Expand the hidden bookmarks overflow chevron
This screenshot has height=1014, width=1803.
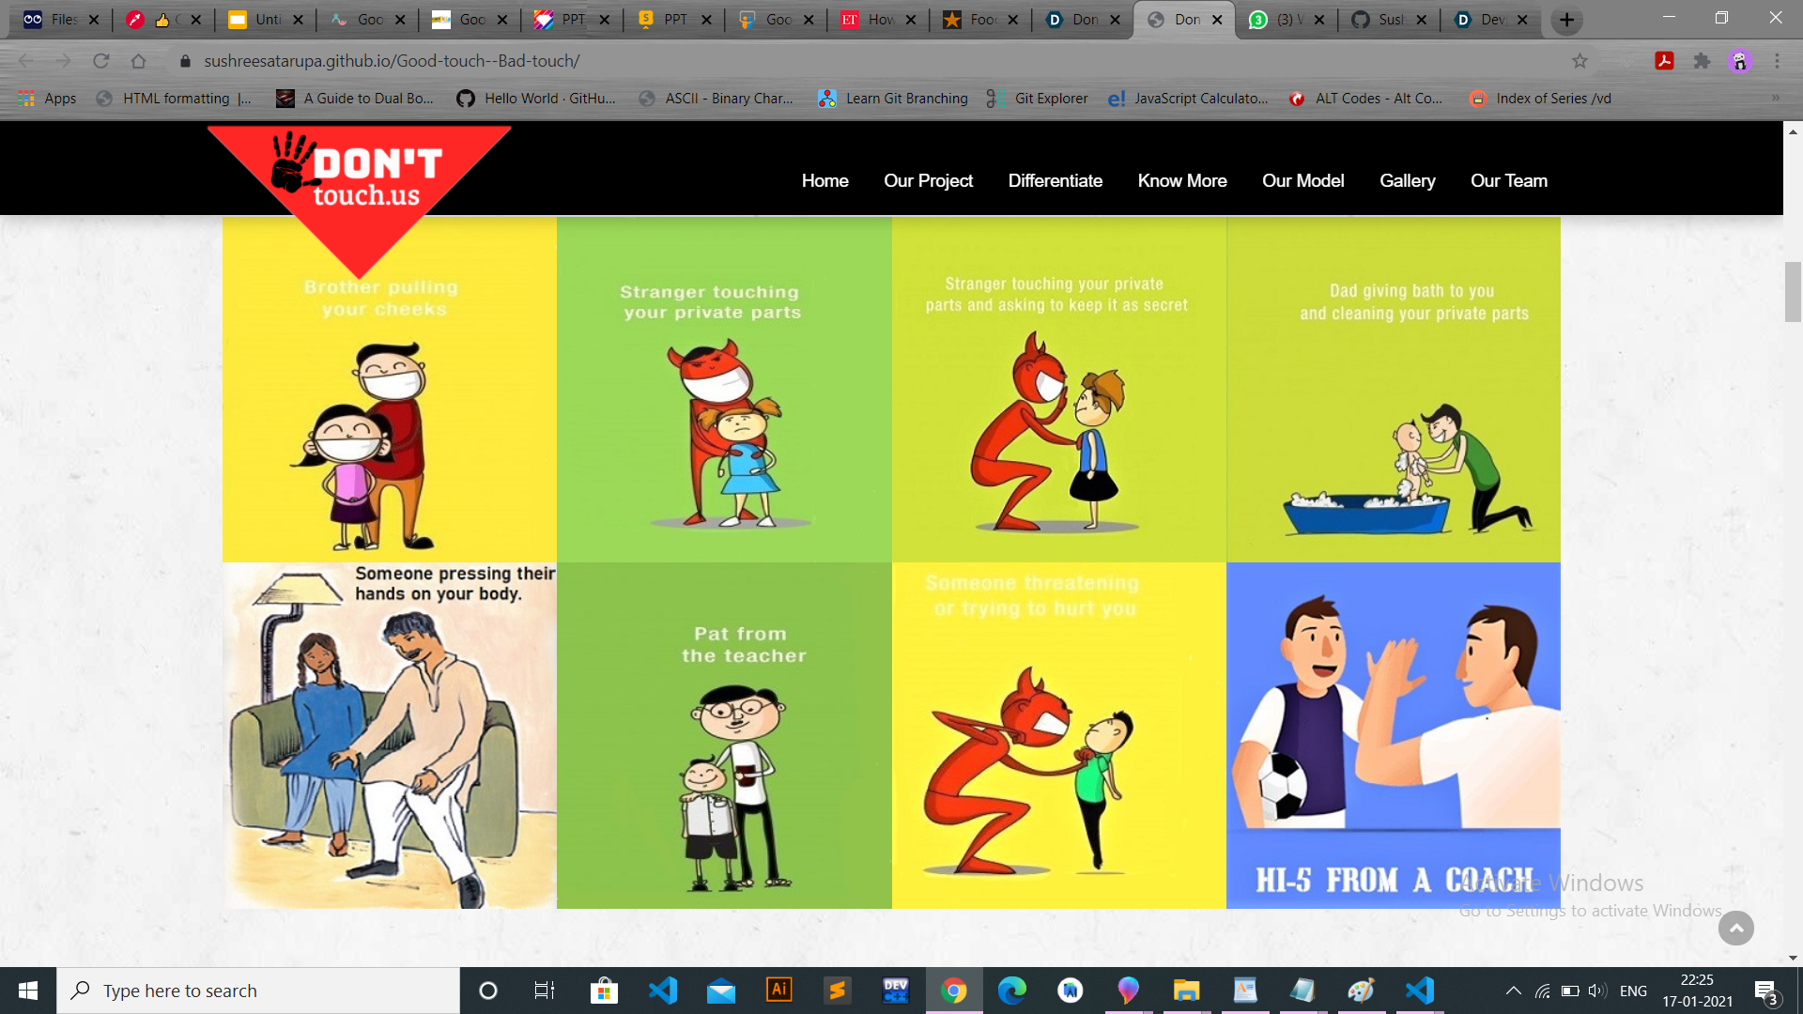coord(1775,98)
